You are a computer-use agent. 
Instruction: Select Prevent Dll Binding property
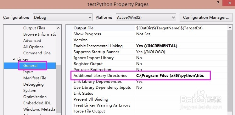[x=91, y=99]
